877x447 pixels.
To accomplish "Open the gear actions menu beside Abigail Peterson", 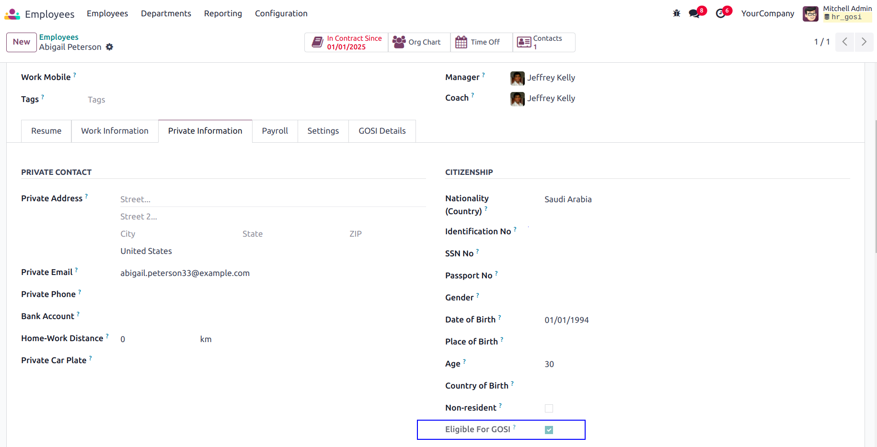I will (109, 47).
